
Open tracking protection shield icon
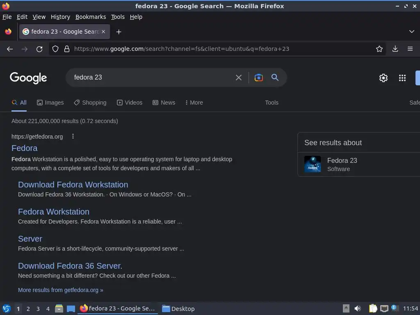click(55, 49)
